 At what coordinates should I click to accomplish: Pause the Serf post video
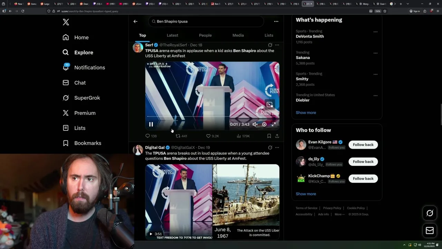(151, 124)
